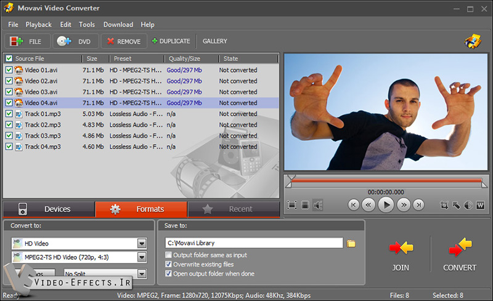Open the crop tool

coord(444,206)
